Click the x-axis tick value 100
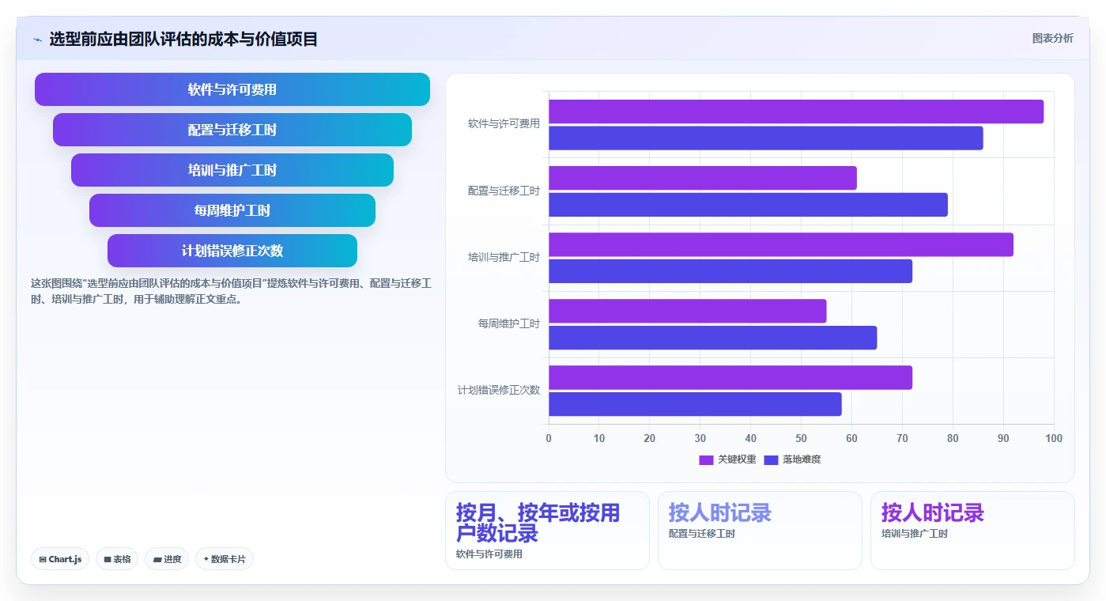Screen dimensions: 1106x601 (x=1054, y=438)
